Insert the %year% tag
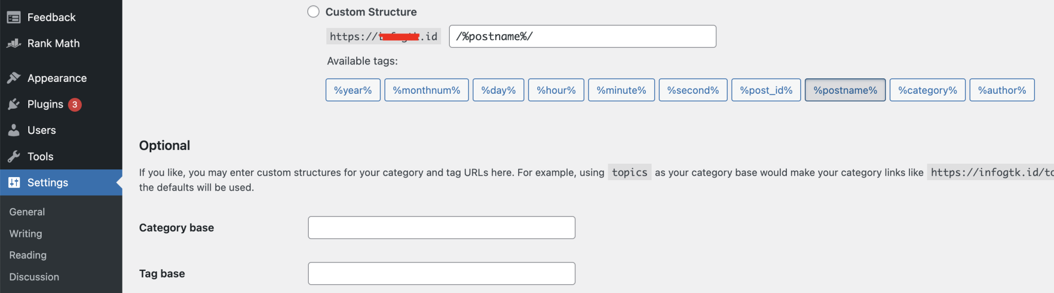Screen dimensions: 1054x293 coord(353,90)
